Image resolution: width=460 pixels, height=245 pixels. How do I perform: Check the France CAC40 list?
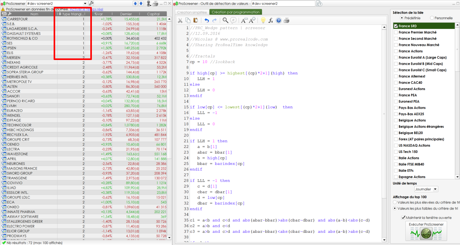pyautogui.click(x=396, y=83)
